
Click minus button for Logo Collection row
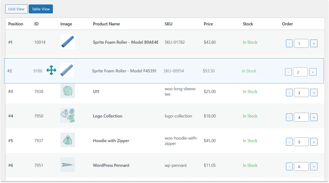tap(289, 117)
